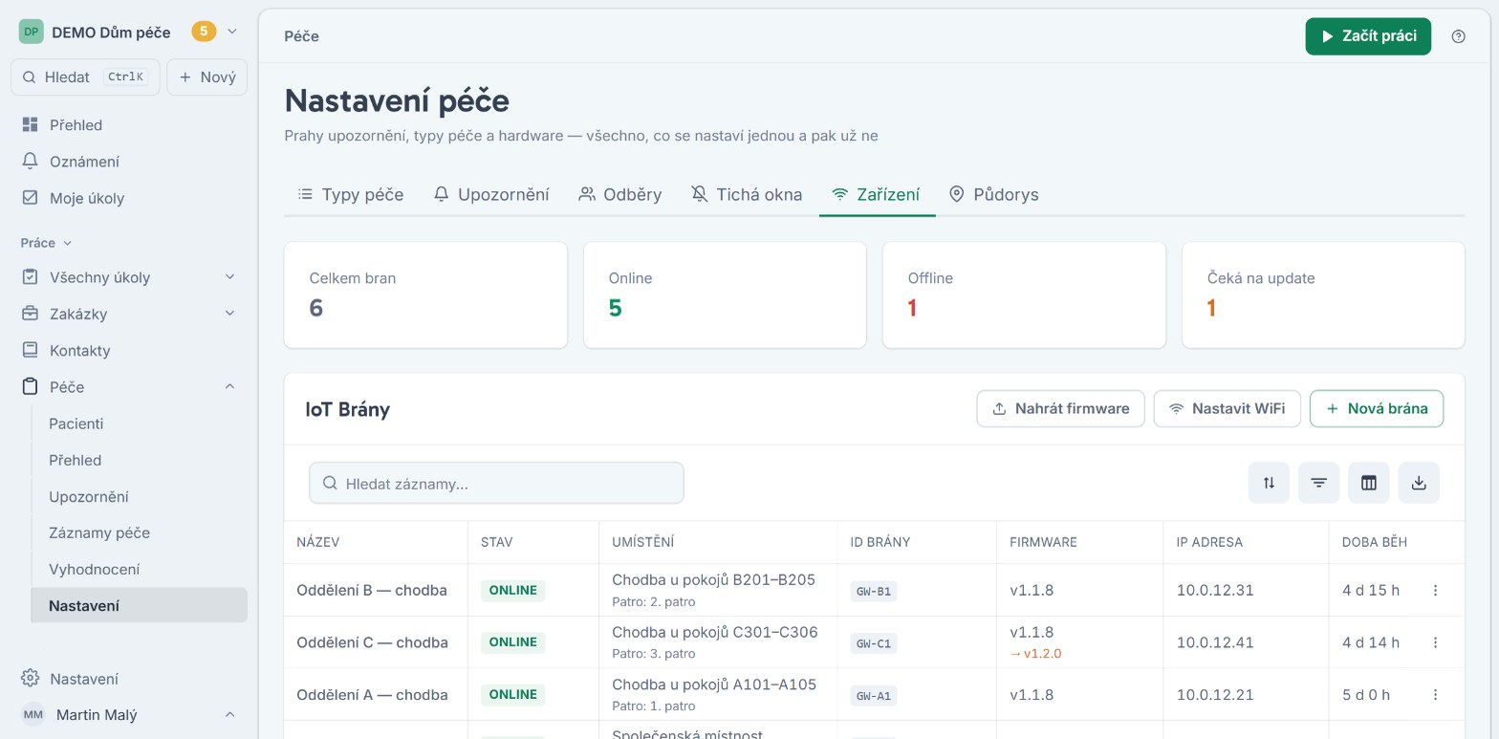
Task: Click the GW-C1 gateway ID
Action: 874,643
